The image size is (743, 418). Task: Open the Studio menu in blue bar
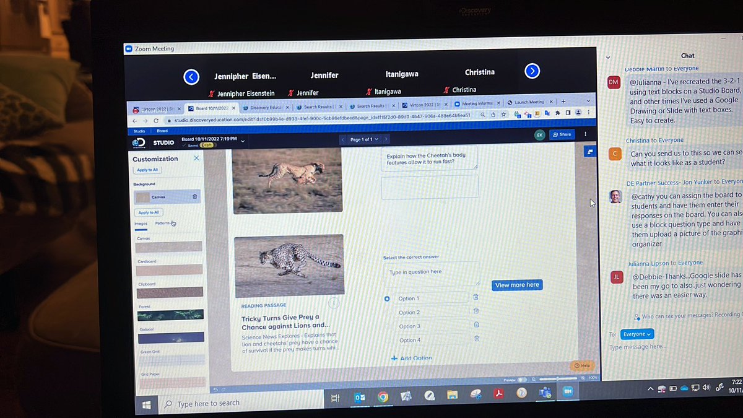(139, 131)
